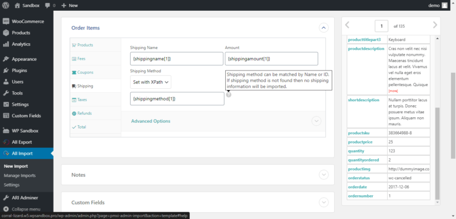Viewport: 456px width, 219px height.
Task: Show more of productdescription text
Action: point(393,91)
